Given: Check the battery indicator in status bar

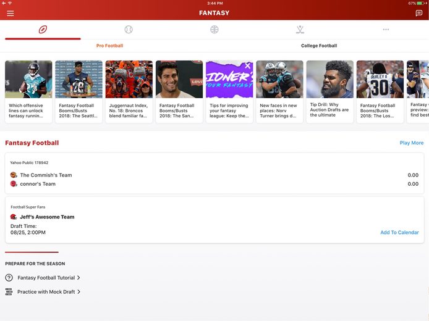Looking at the screenshot, I should point(422,3).
